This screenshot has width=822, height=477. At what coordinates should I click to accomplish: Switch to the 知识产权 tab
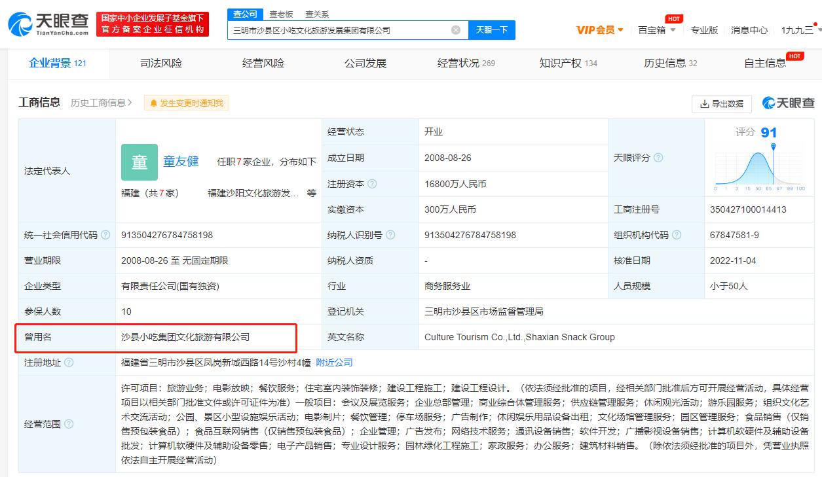[x=569, y=63]
